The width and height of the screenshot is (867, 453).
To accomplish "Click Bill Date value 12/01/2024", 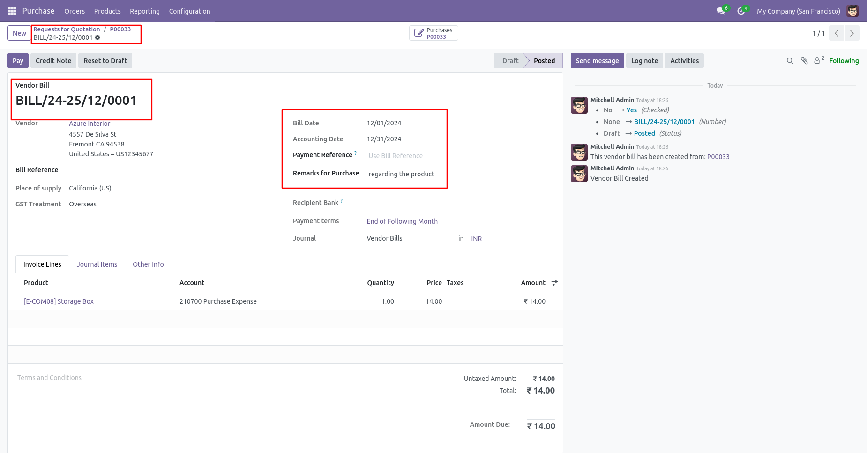I will coord(384,123).
